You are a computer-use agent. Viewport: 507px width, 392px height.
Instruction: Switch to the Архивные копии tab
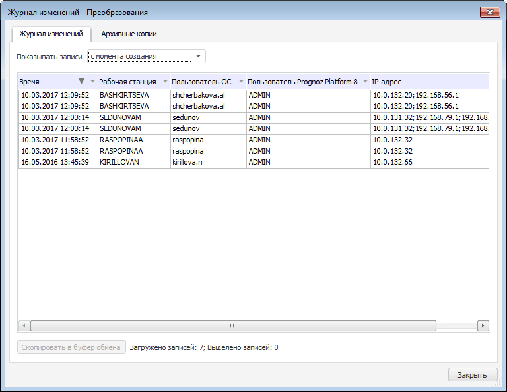pyautogui.click(x=129, y=34)
